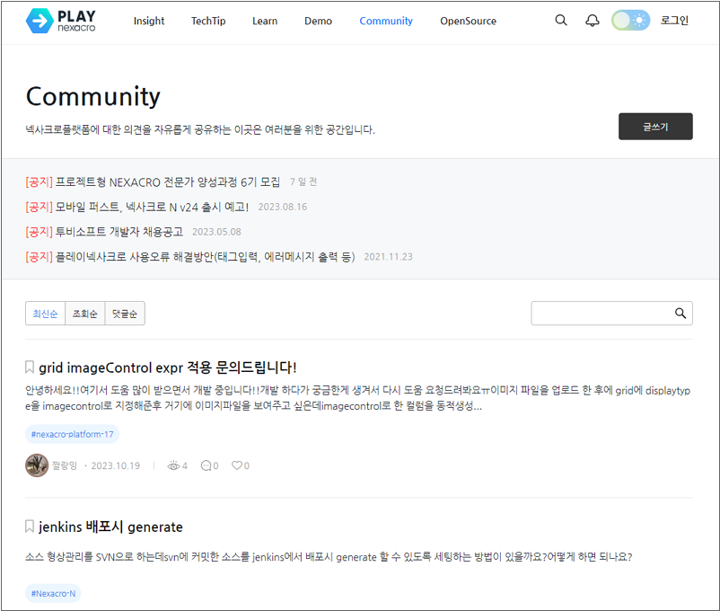Click the PLAY nexacro logo
This screenshot has width=720, height=611.
pos(61,21)
